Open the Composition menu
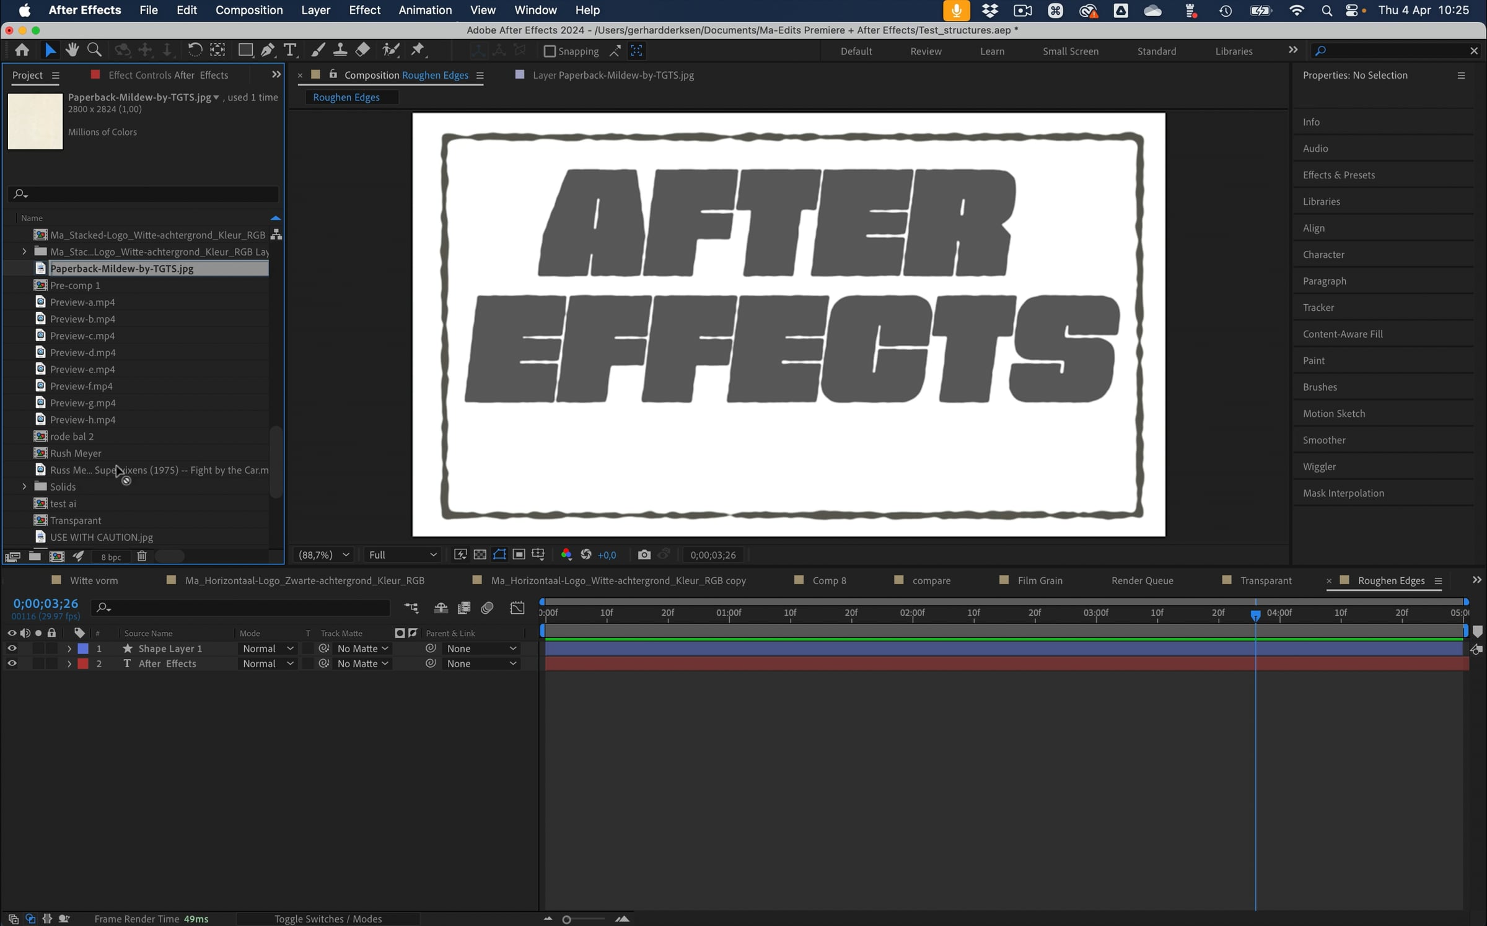The width and height of the screenshot is (1487, 926). [x=249, y=11]
